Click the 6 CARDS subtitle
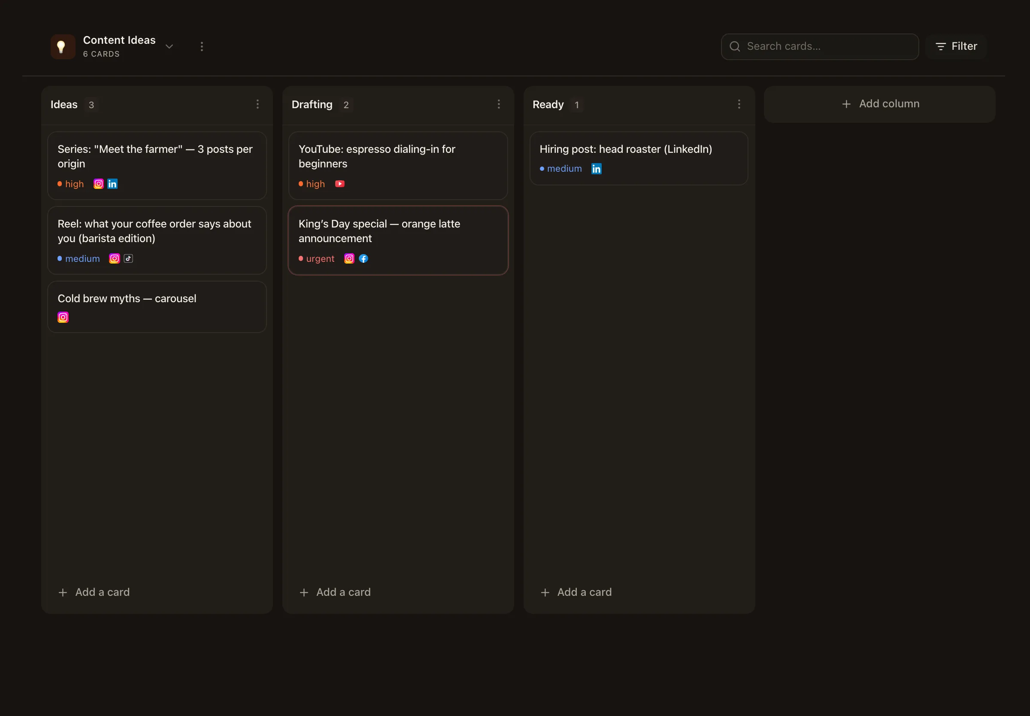 click(101, 54)
